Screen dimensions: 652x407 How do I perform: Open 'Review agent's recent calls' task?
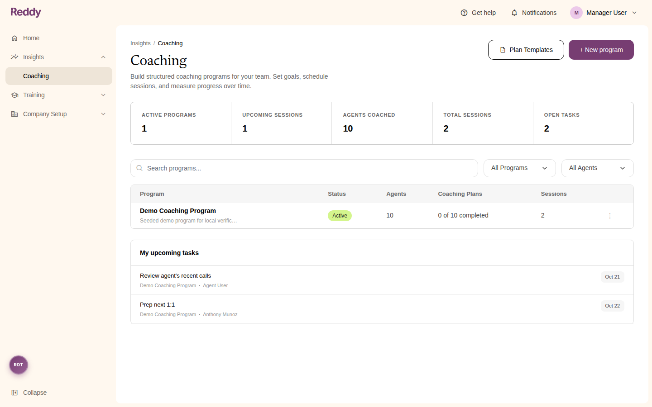coord(382,280)
